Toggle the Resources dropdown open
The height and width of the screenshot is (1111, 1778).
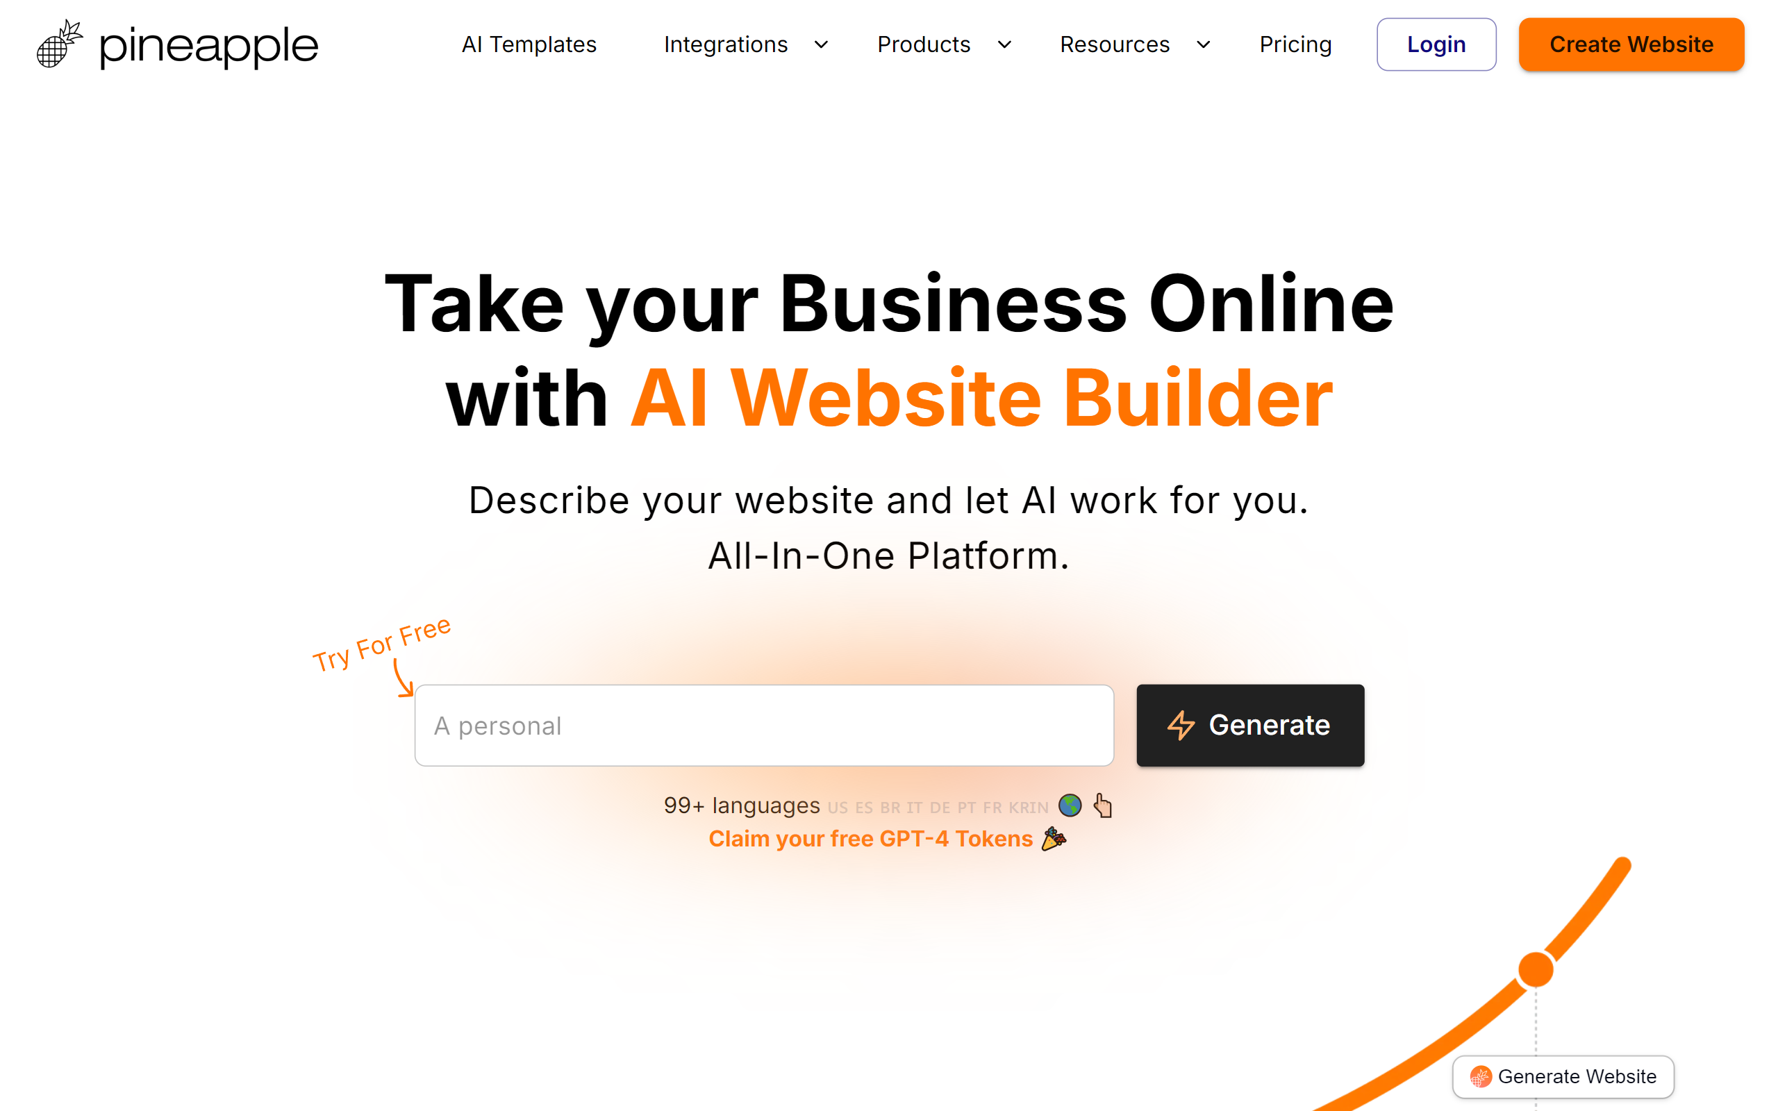pos(1134,44)
